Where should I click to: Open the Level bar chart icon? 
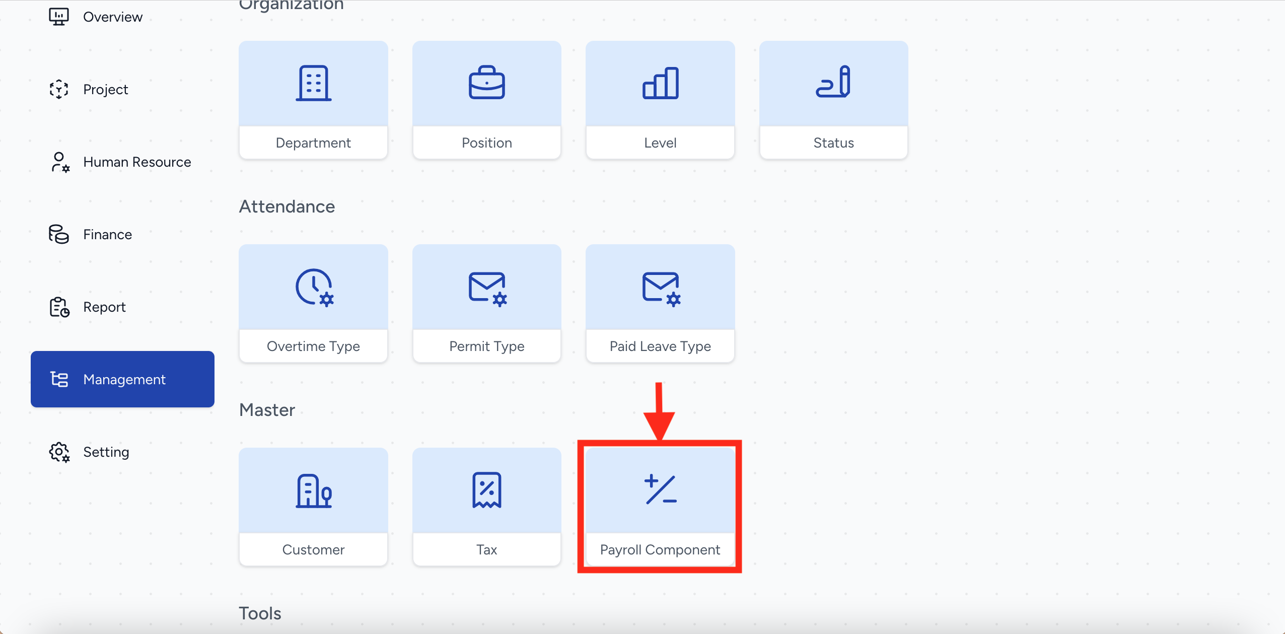pyautogui.click(x=660, y=84)
